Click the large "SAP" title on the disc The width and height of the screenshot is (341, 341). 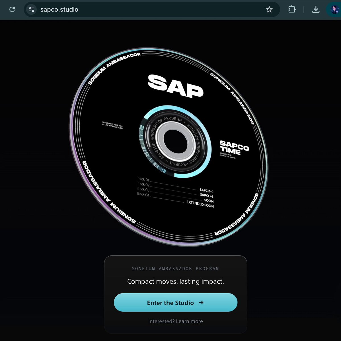176,86
